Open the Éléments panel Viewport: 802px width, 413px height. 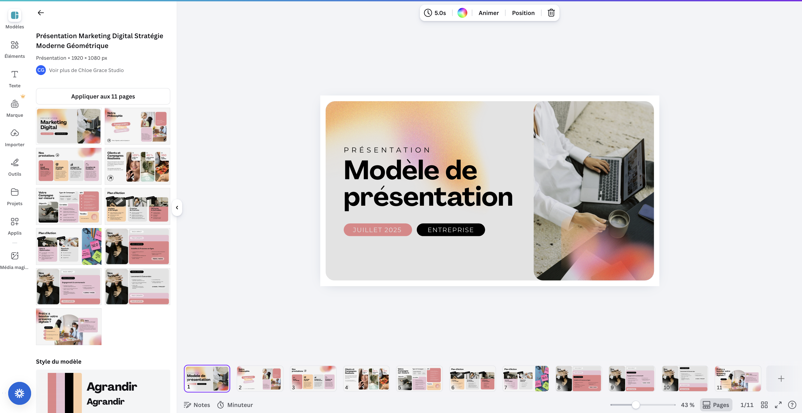pos(15,49)
